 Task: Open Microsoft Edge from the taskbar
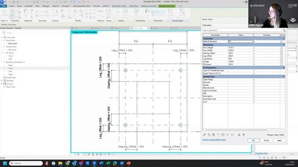[115, 163]
